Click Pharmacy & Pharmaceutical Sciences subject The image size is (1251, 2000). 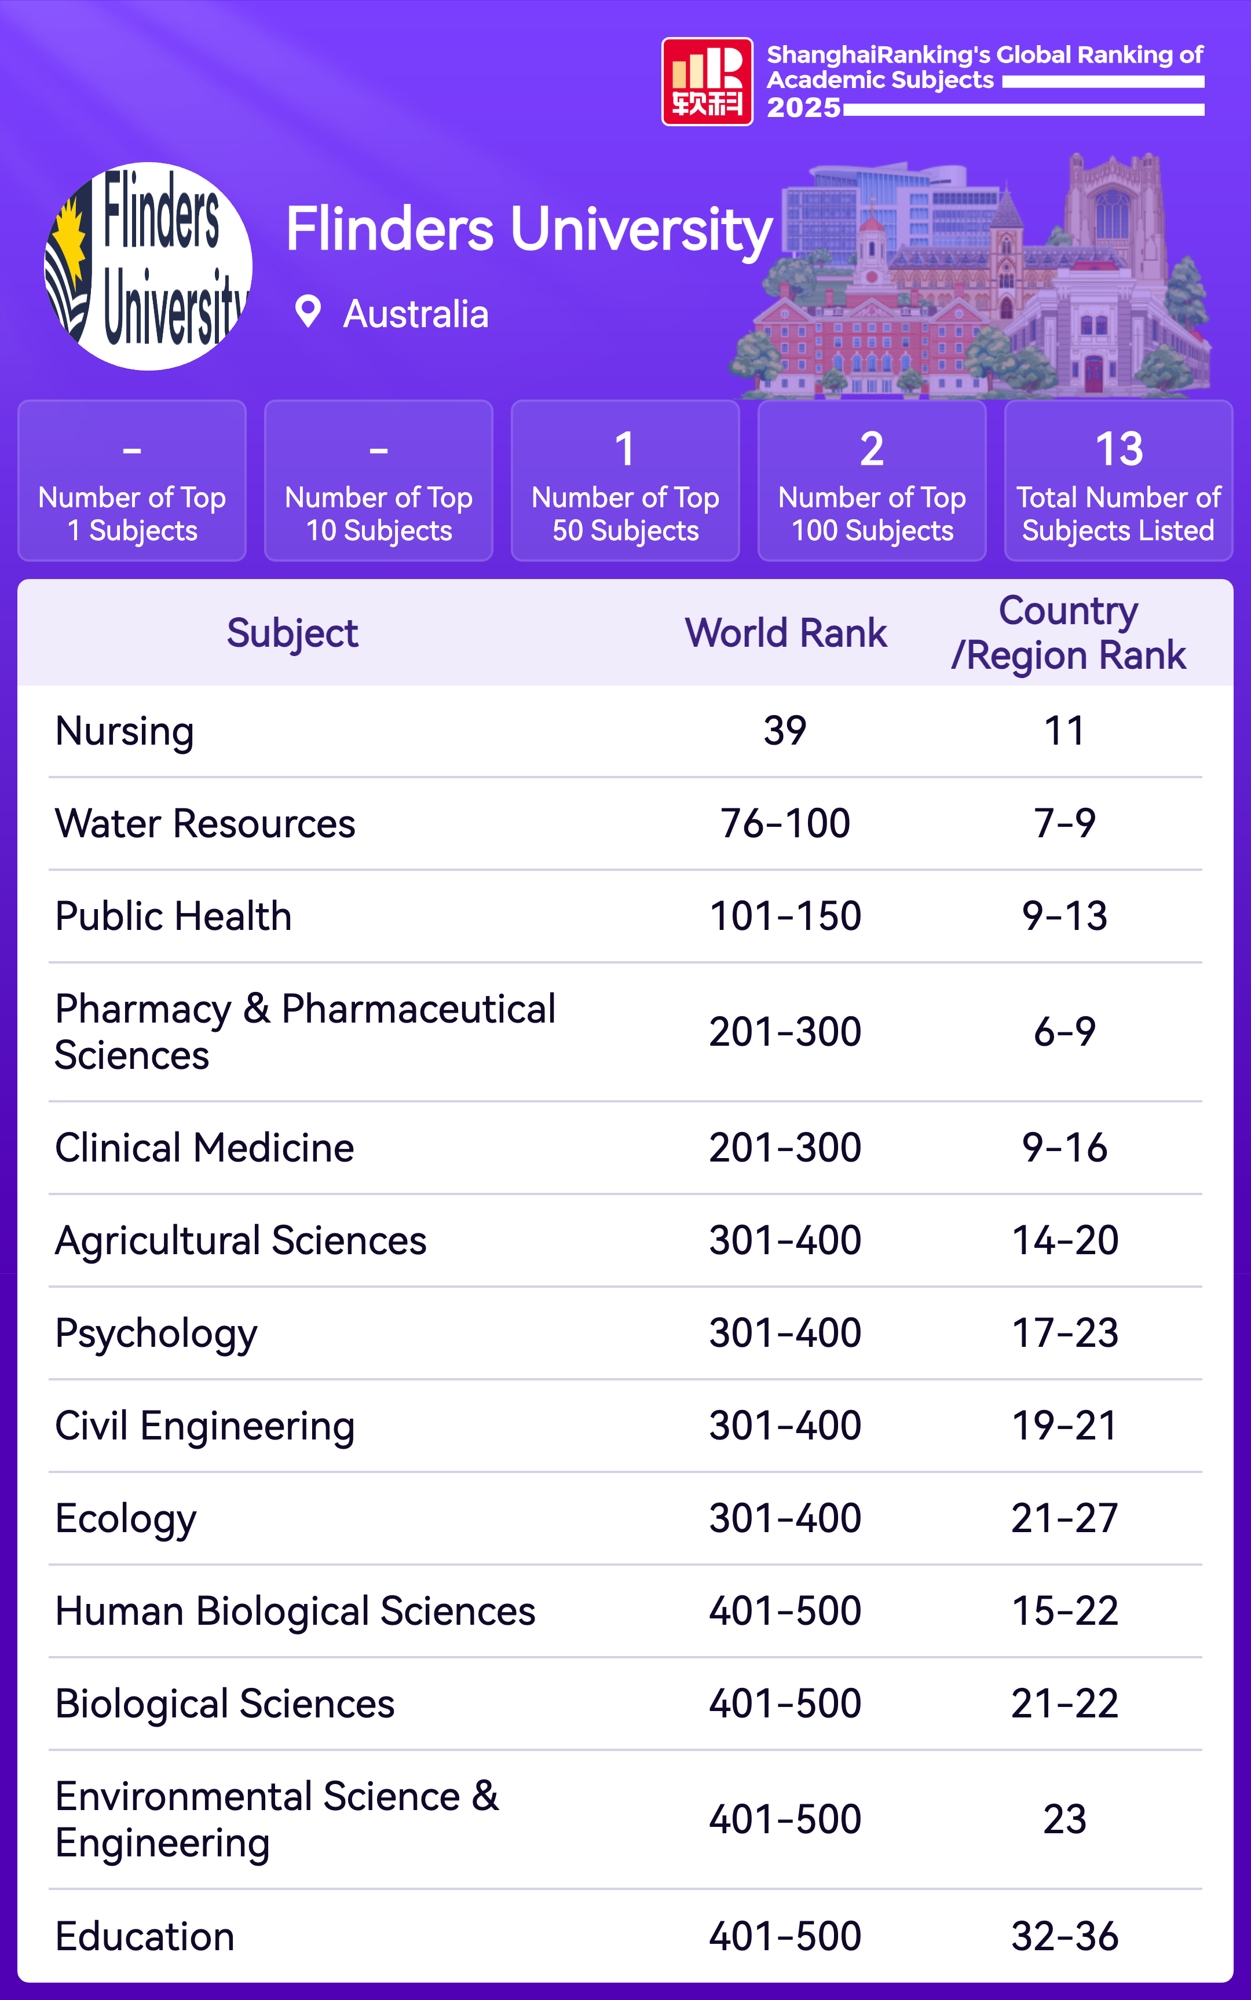click(305, 1031)
